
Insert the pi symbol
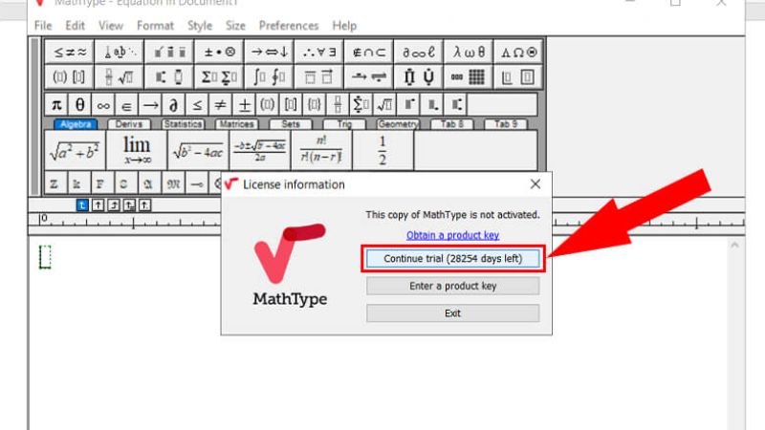pyautogui.click(x=56, y=105)
